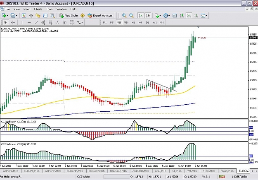This screenshot has height=180, width=258.
Task: Switch to XAU,M15 chart tab
Action: click(x=161, y=171)
